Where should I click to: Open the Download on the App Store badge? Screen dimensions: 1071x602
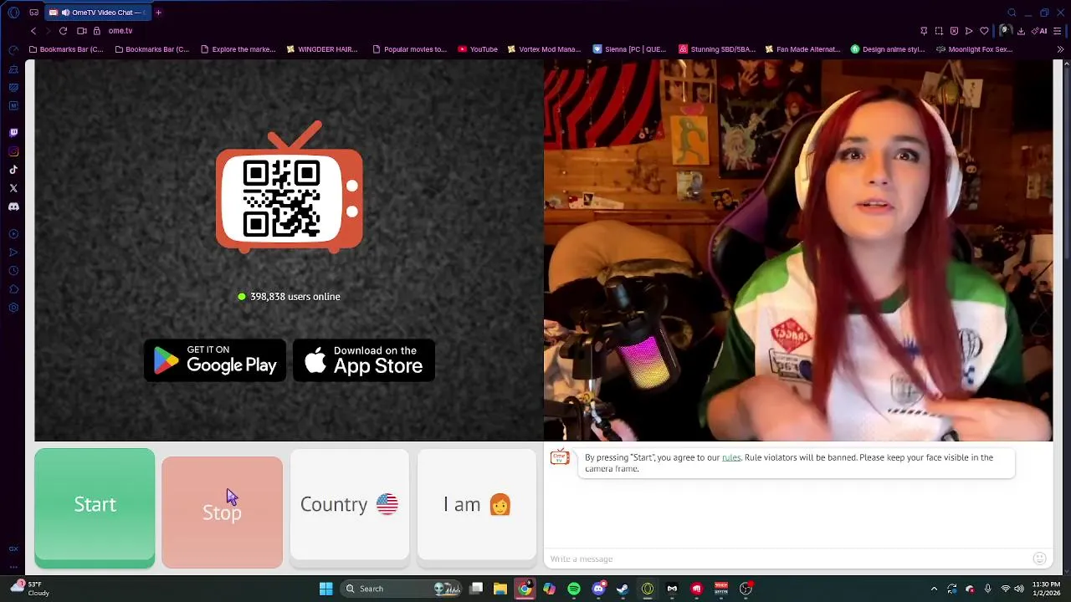pyautogui.click(x=364, y=360)
